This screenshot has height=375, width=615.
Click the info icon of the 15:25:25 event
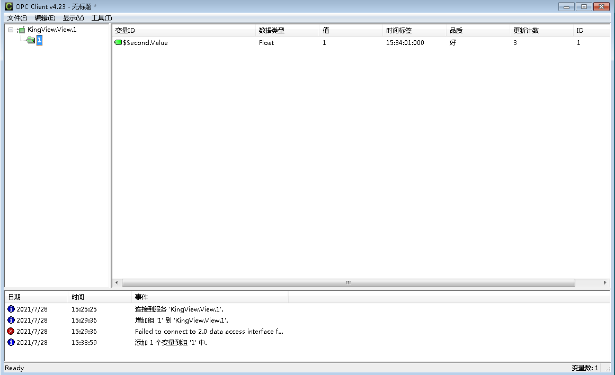(11, 309)
